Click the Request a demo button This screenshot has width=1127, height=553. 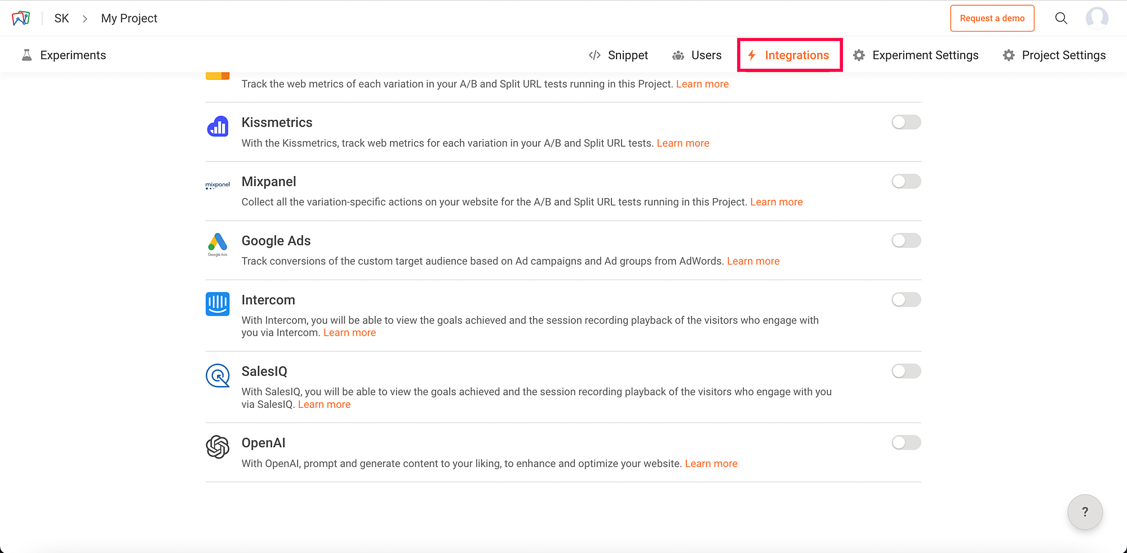coord(992,19)
